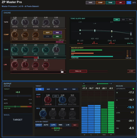Select the POD target preset
This screenshot has width=137, height=138.
coord(40,89)
